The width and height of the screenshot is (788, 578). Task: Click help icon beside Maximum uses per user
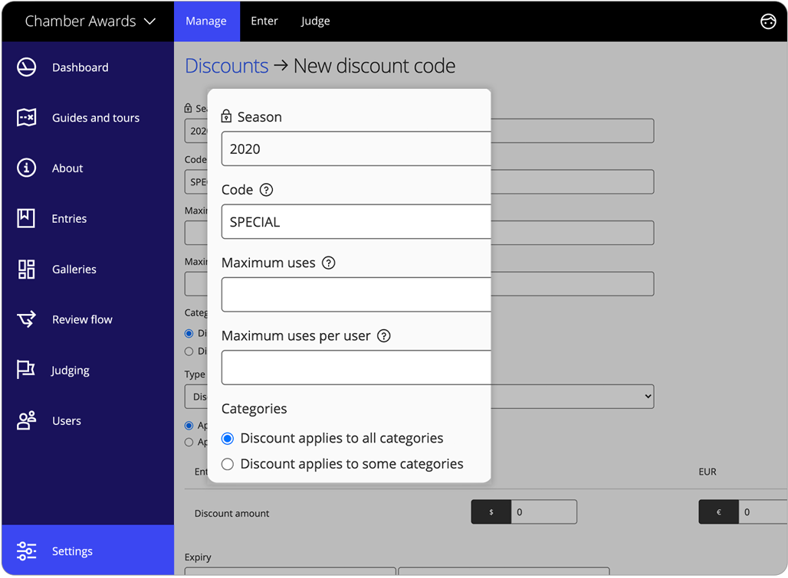384,336
